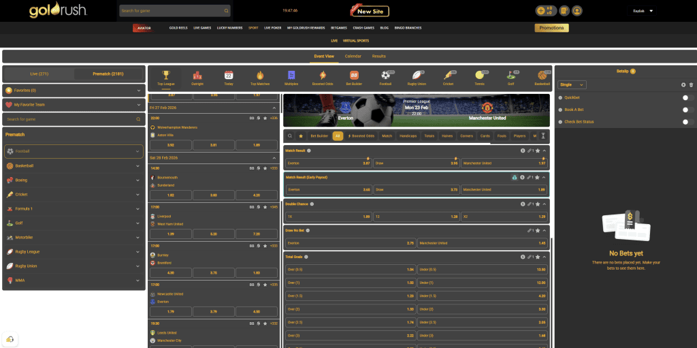Pick Manchester United Draw No Bet 1.45

point(483,243)
